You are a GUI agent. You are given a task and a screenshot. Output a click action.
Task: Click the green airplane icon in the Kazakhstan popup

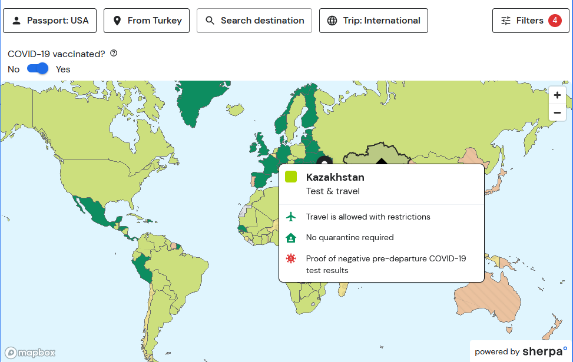(291, 217)
